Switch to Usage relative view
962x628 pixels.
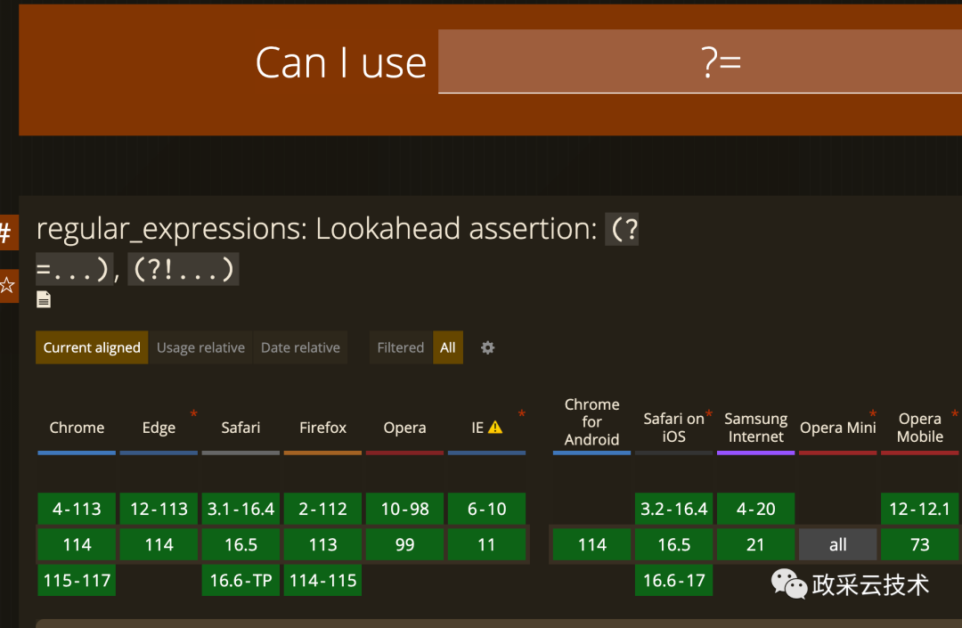tap(200, 347)
